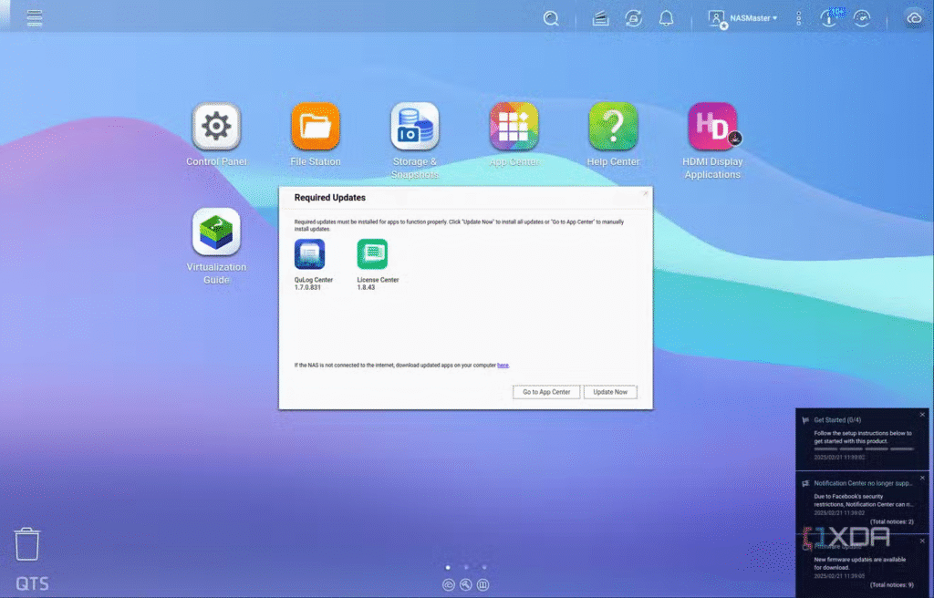The width and height of the screenshot is (934, 598).
Task: Open the event notifications bell
Action: tap(667, 18)
